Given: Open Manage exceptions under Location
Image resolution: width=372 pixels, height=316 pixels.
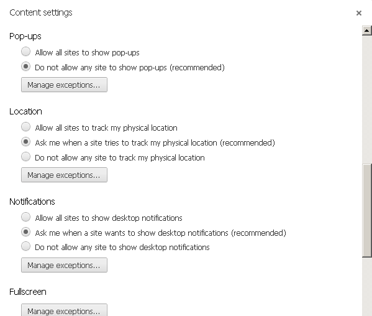Looking at the screenshot, I should [64, 175].
